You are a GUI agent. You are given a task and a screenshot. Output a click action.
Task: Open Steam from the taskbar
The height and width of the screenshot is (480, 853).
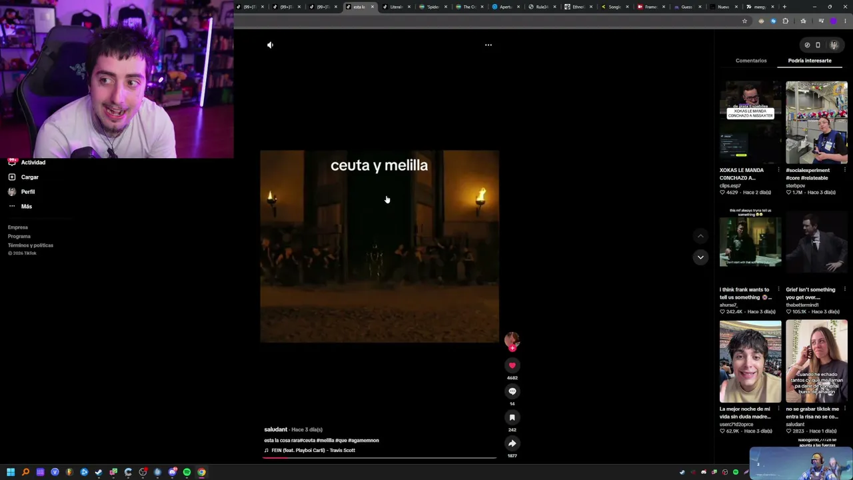click(x=99, y=473)
